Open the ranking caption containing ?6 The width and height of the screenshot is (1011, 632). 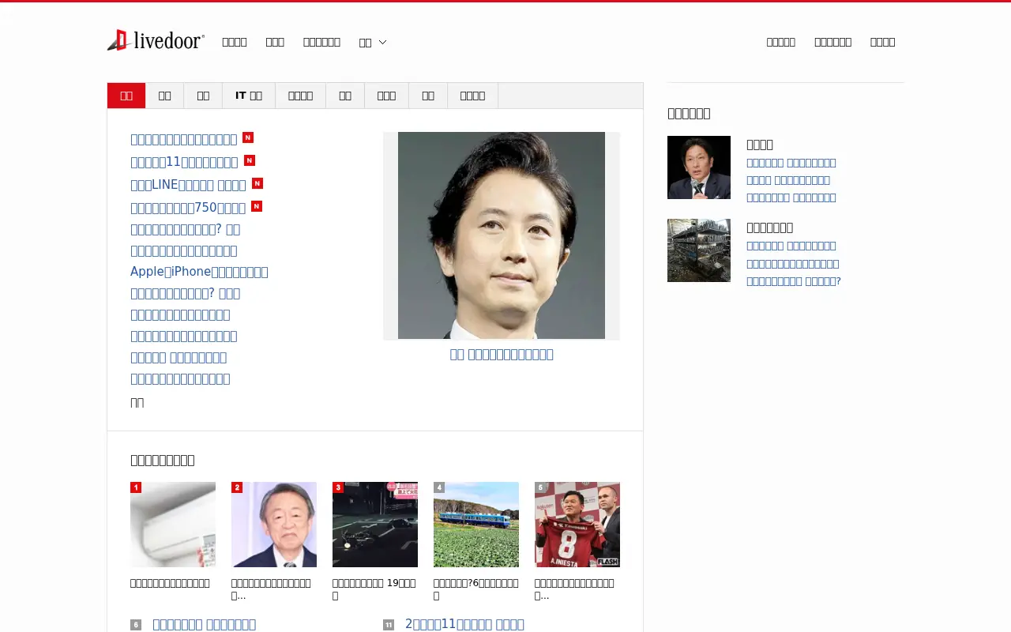(476, 589)
